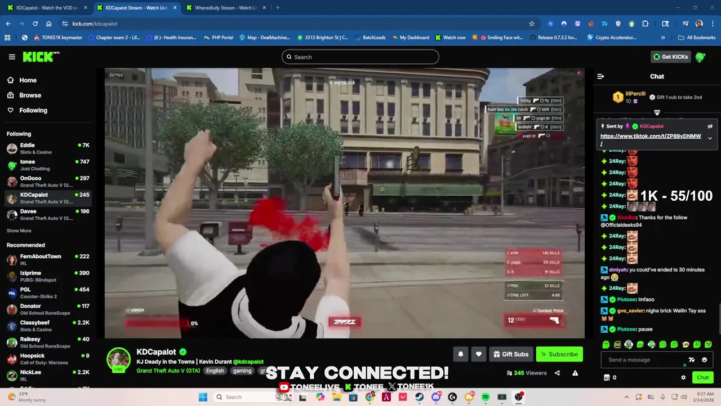
Task: Switch to WheresBully Stream tab
Action: click(225, 8)
